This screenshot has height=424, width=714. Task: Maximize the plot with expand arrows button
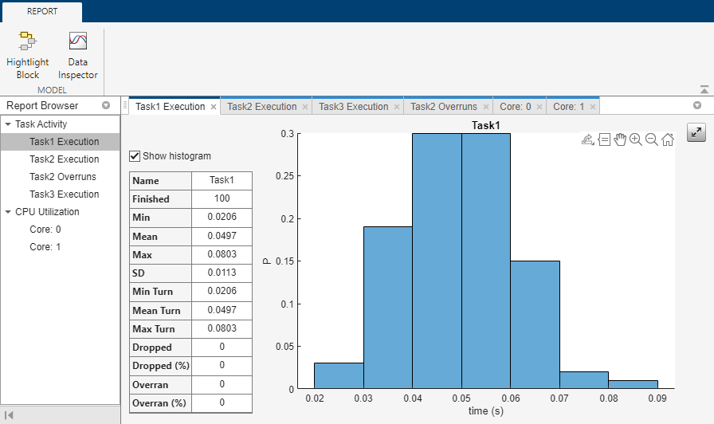point(696,133)
